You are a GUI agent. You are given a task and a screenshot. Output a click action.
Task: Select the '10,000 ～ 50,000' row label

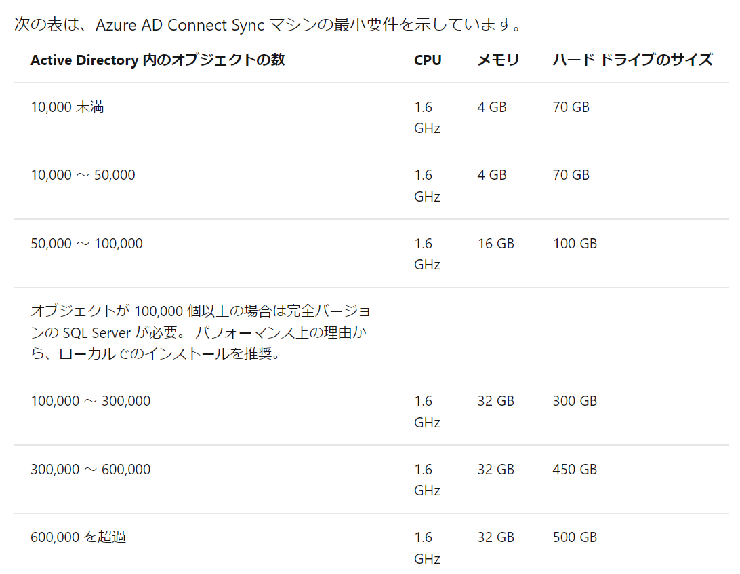(83, 175)
